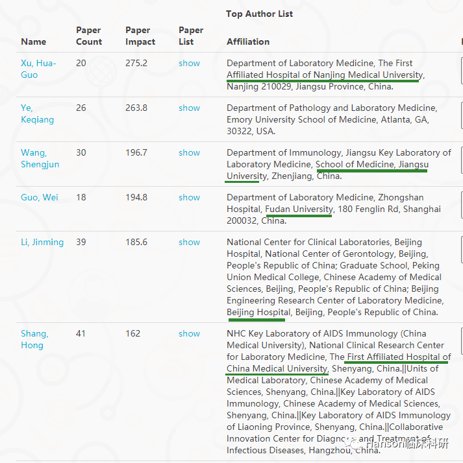Image resolution: width=463 pixels, height=463 pixels.
Task: Click the Paper List column header
Action: (191, 36)
